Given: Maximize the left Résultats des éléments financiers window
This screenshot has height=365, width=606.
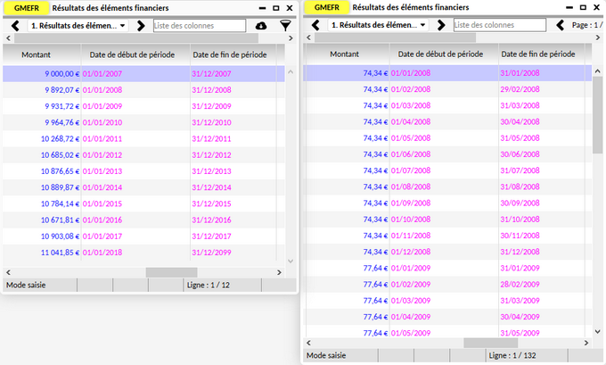Looking at the screenshot, I should click(276, 8).
